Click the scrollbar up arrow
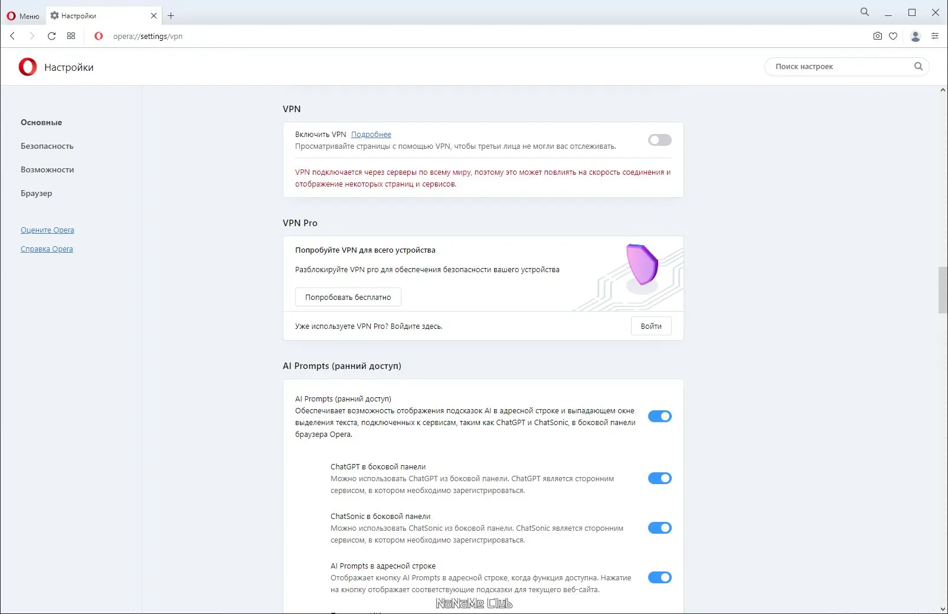Viewport: 948px width, 614px height. [x=943, y=90]
